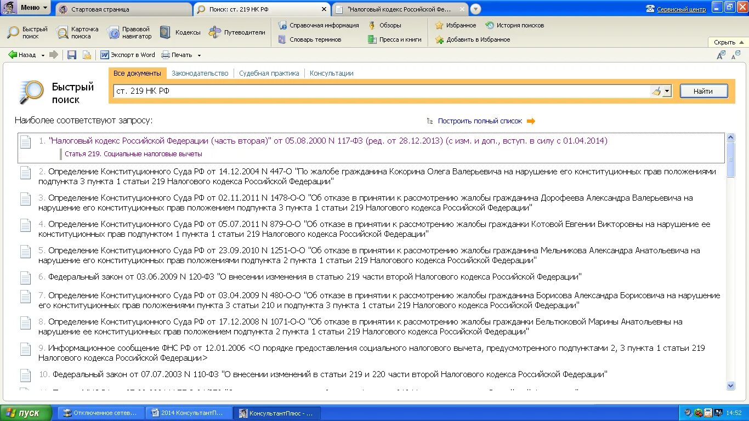
Task: Click Экспорт в Word
Action: click(127, 55)
